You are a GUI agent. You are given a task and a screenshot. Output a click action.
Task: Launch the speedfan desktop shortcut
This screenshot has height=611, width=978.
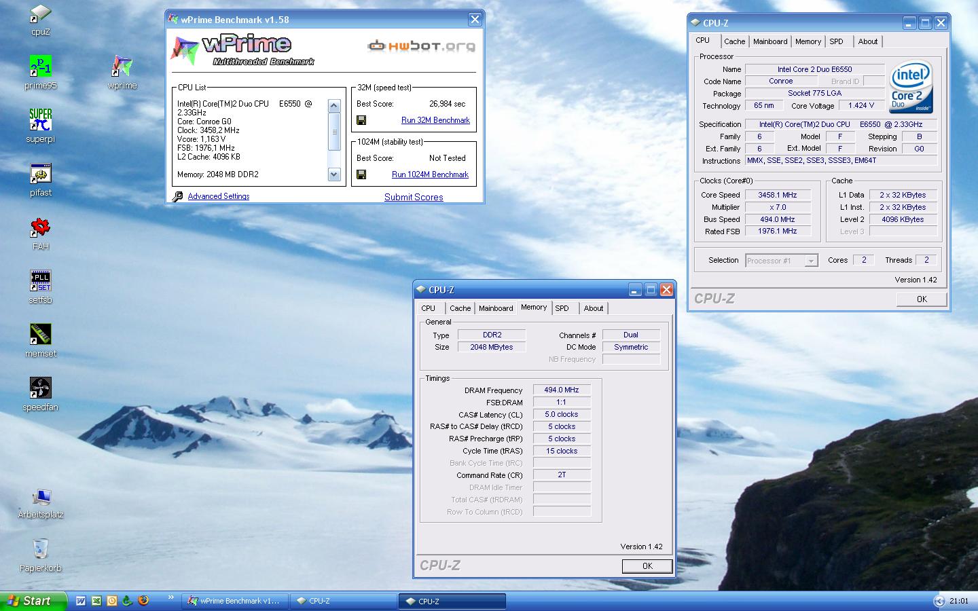pyautogui.click(x=41, y=394)
